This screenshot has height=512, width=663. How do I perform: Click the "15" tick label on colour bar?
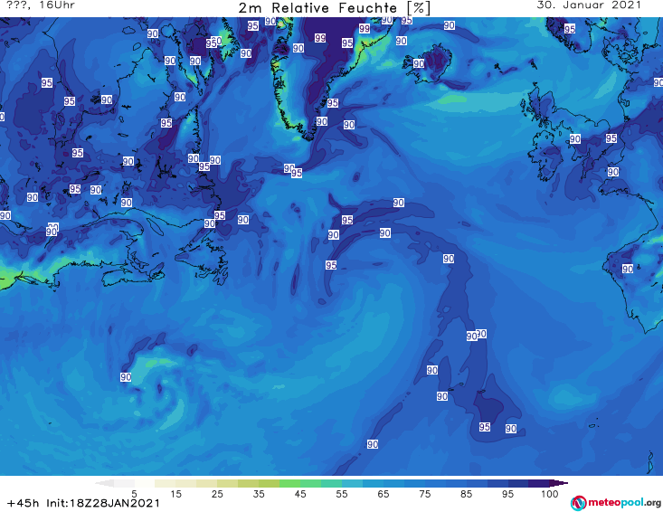[x=175, y=494]
